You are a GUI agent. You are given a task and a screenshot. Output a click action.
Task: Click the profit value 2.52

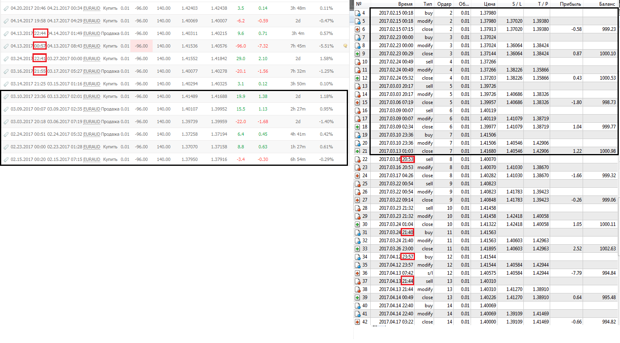[577, 249]
